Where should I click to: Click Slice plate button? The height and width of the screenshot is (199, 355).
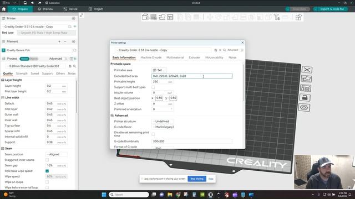tap(300, 9)
